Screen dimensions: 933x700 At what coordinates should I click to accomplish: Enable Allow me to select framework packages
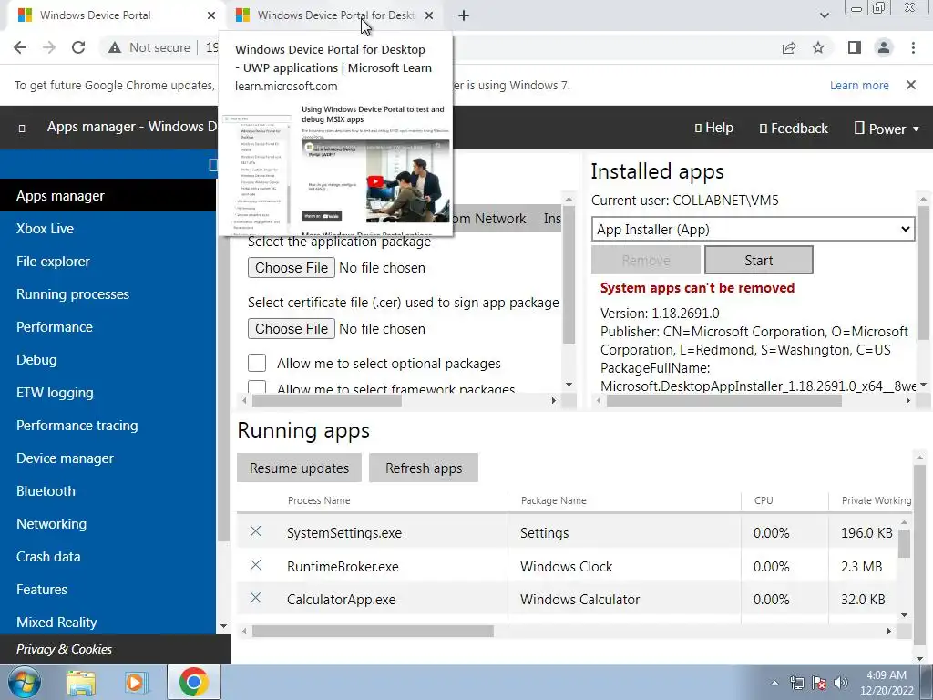(x=257, y=386)
